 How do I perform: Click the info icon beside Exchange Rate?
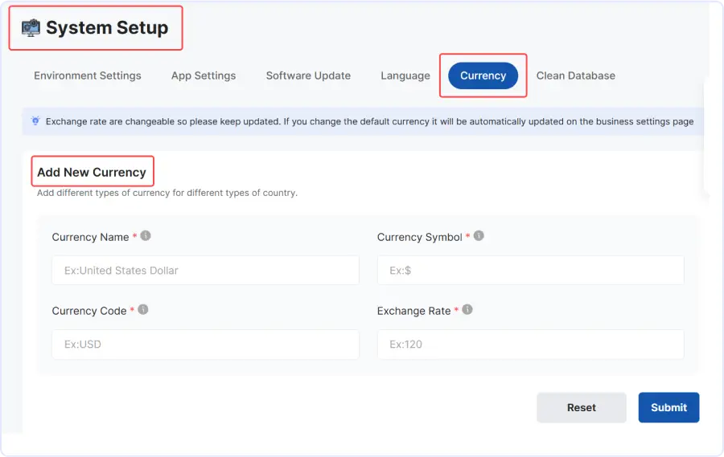coord(467,310)
